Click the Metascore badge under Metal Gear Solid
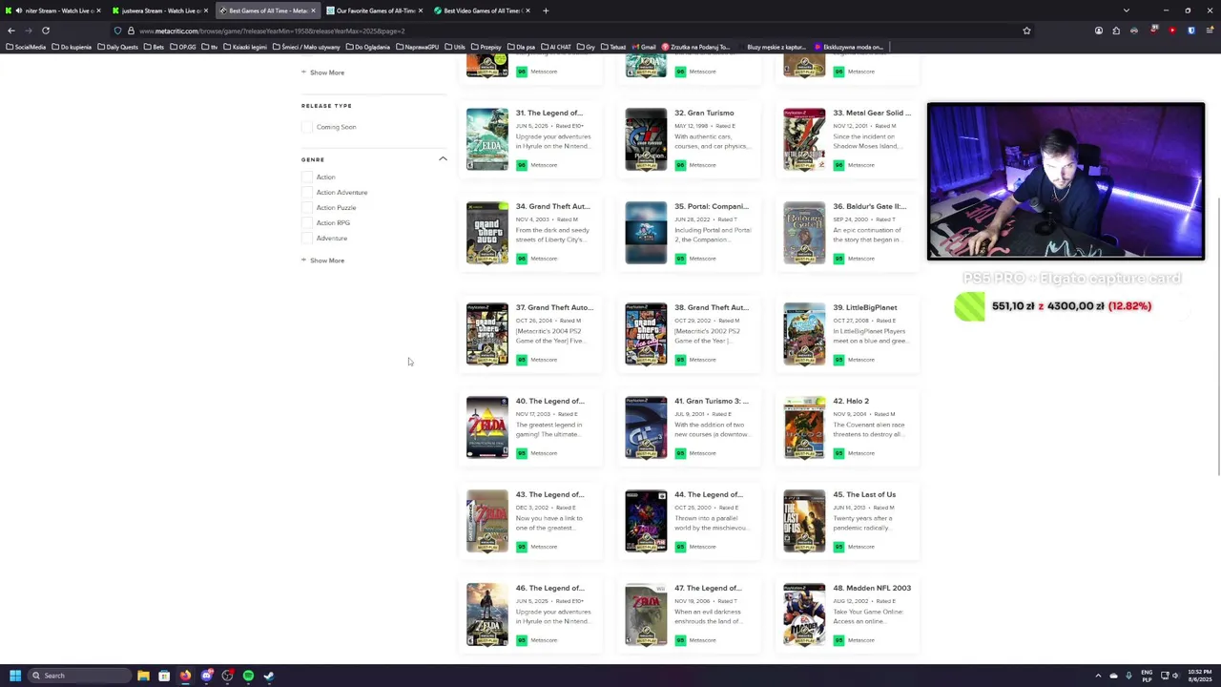 (838, 165)
